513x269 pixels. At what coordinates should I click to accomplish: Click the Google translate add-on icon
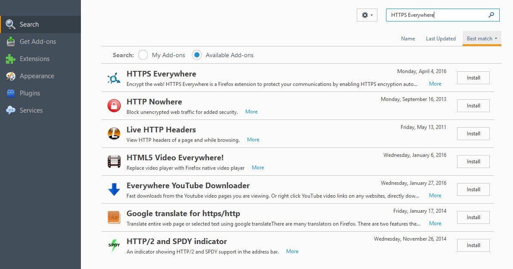(114, 217)
